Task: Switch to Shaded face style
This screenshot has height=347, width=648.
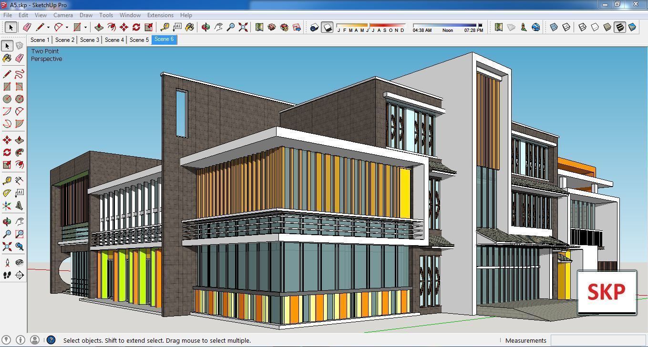Action: pos(607,27)
